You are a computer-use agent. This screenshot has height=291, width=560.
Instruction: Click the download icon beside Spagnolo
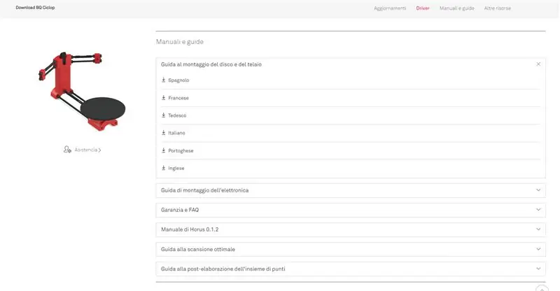point(164,80)
